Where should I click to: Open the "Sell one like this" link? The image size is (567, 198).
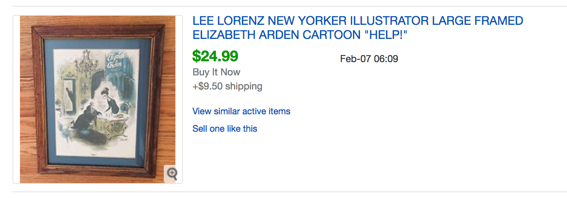click(224, 129)
